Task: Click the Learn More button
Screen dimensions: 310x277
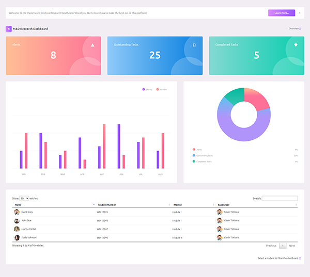Action: (x=282, y=13)
